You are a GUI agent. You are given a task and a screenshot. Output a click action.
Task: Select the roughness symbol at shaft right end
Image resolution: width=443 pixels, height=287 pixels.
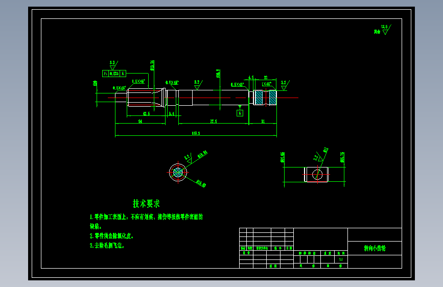tap(285, 85)
